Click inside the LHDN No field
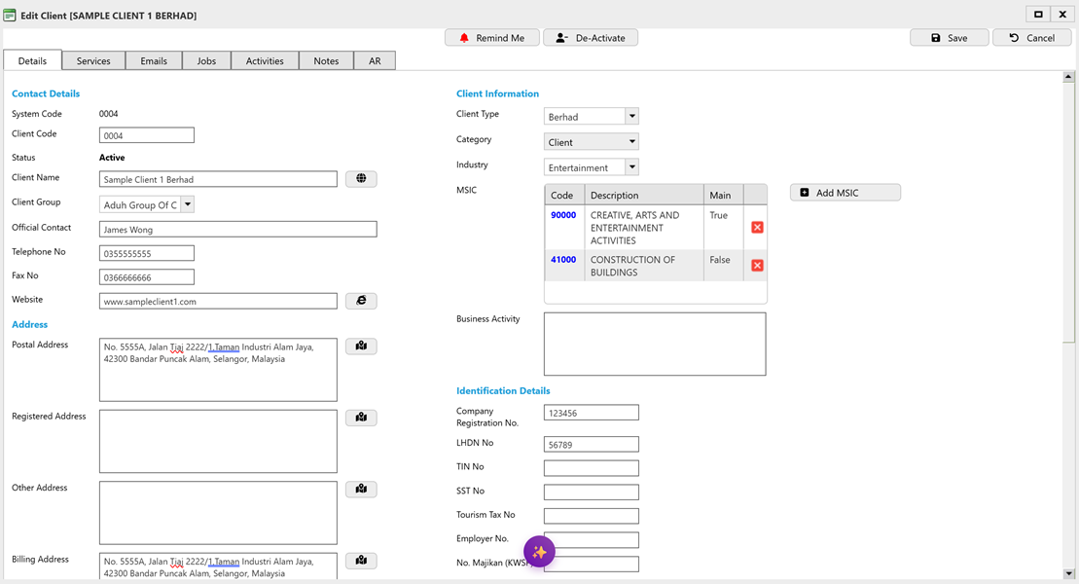The height and width of the screenshot is (584, 1079). click(x=591, y=443)
